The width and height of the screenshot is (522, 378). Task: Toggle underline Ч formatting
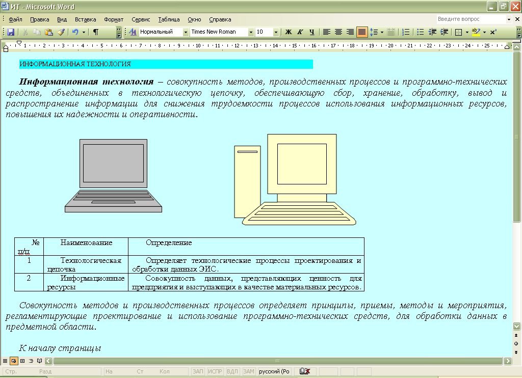[311, 32]
